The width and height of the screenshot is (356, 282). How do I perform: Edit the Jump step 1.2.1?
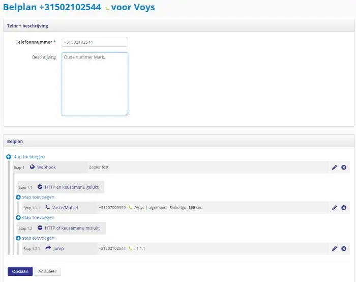[x=334, y=248]
